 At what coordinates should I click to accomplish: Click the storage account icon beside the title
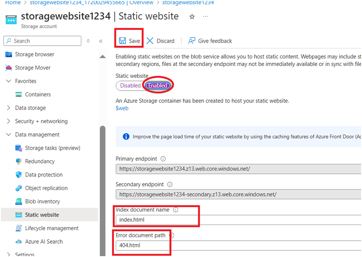pyautogui.click(x=11, y=19)
